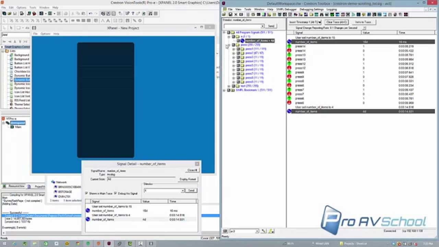Click Send button next to Toolbox stimulus field
The height and width of the screenshot is (247, 439).
click(x=271, y=26)
